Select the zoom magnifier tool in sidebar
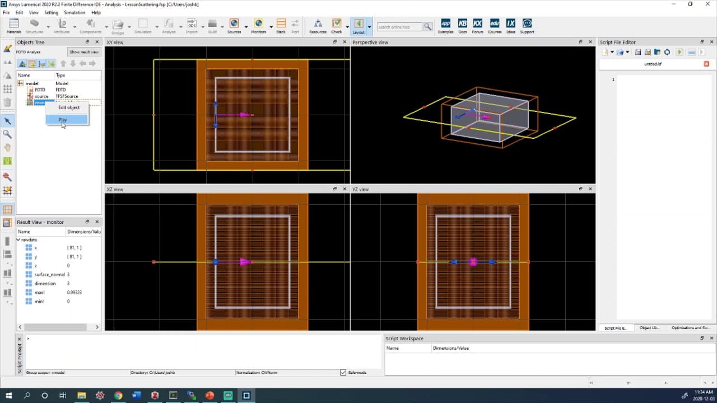Screen dimensions: 717x403 (x=7, y=134)
